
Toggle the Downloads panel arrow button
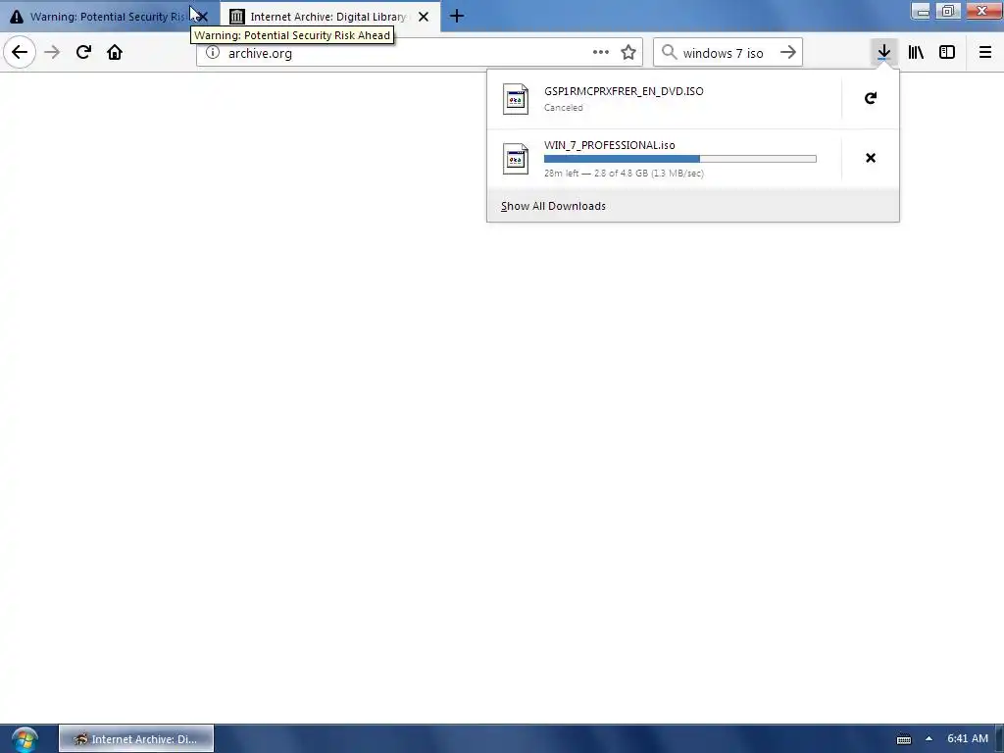[884, 53]
